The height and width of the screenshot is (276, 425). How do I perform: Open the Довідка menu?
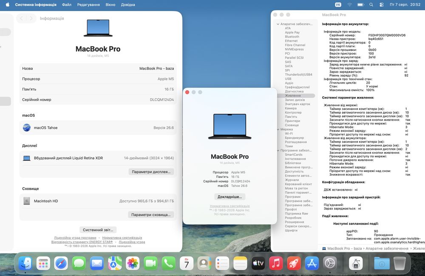[x=128, y=5]
